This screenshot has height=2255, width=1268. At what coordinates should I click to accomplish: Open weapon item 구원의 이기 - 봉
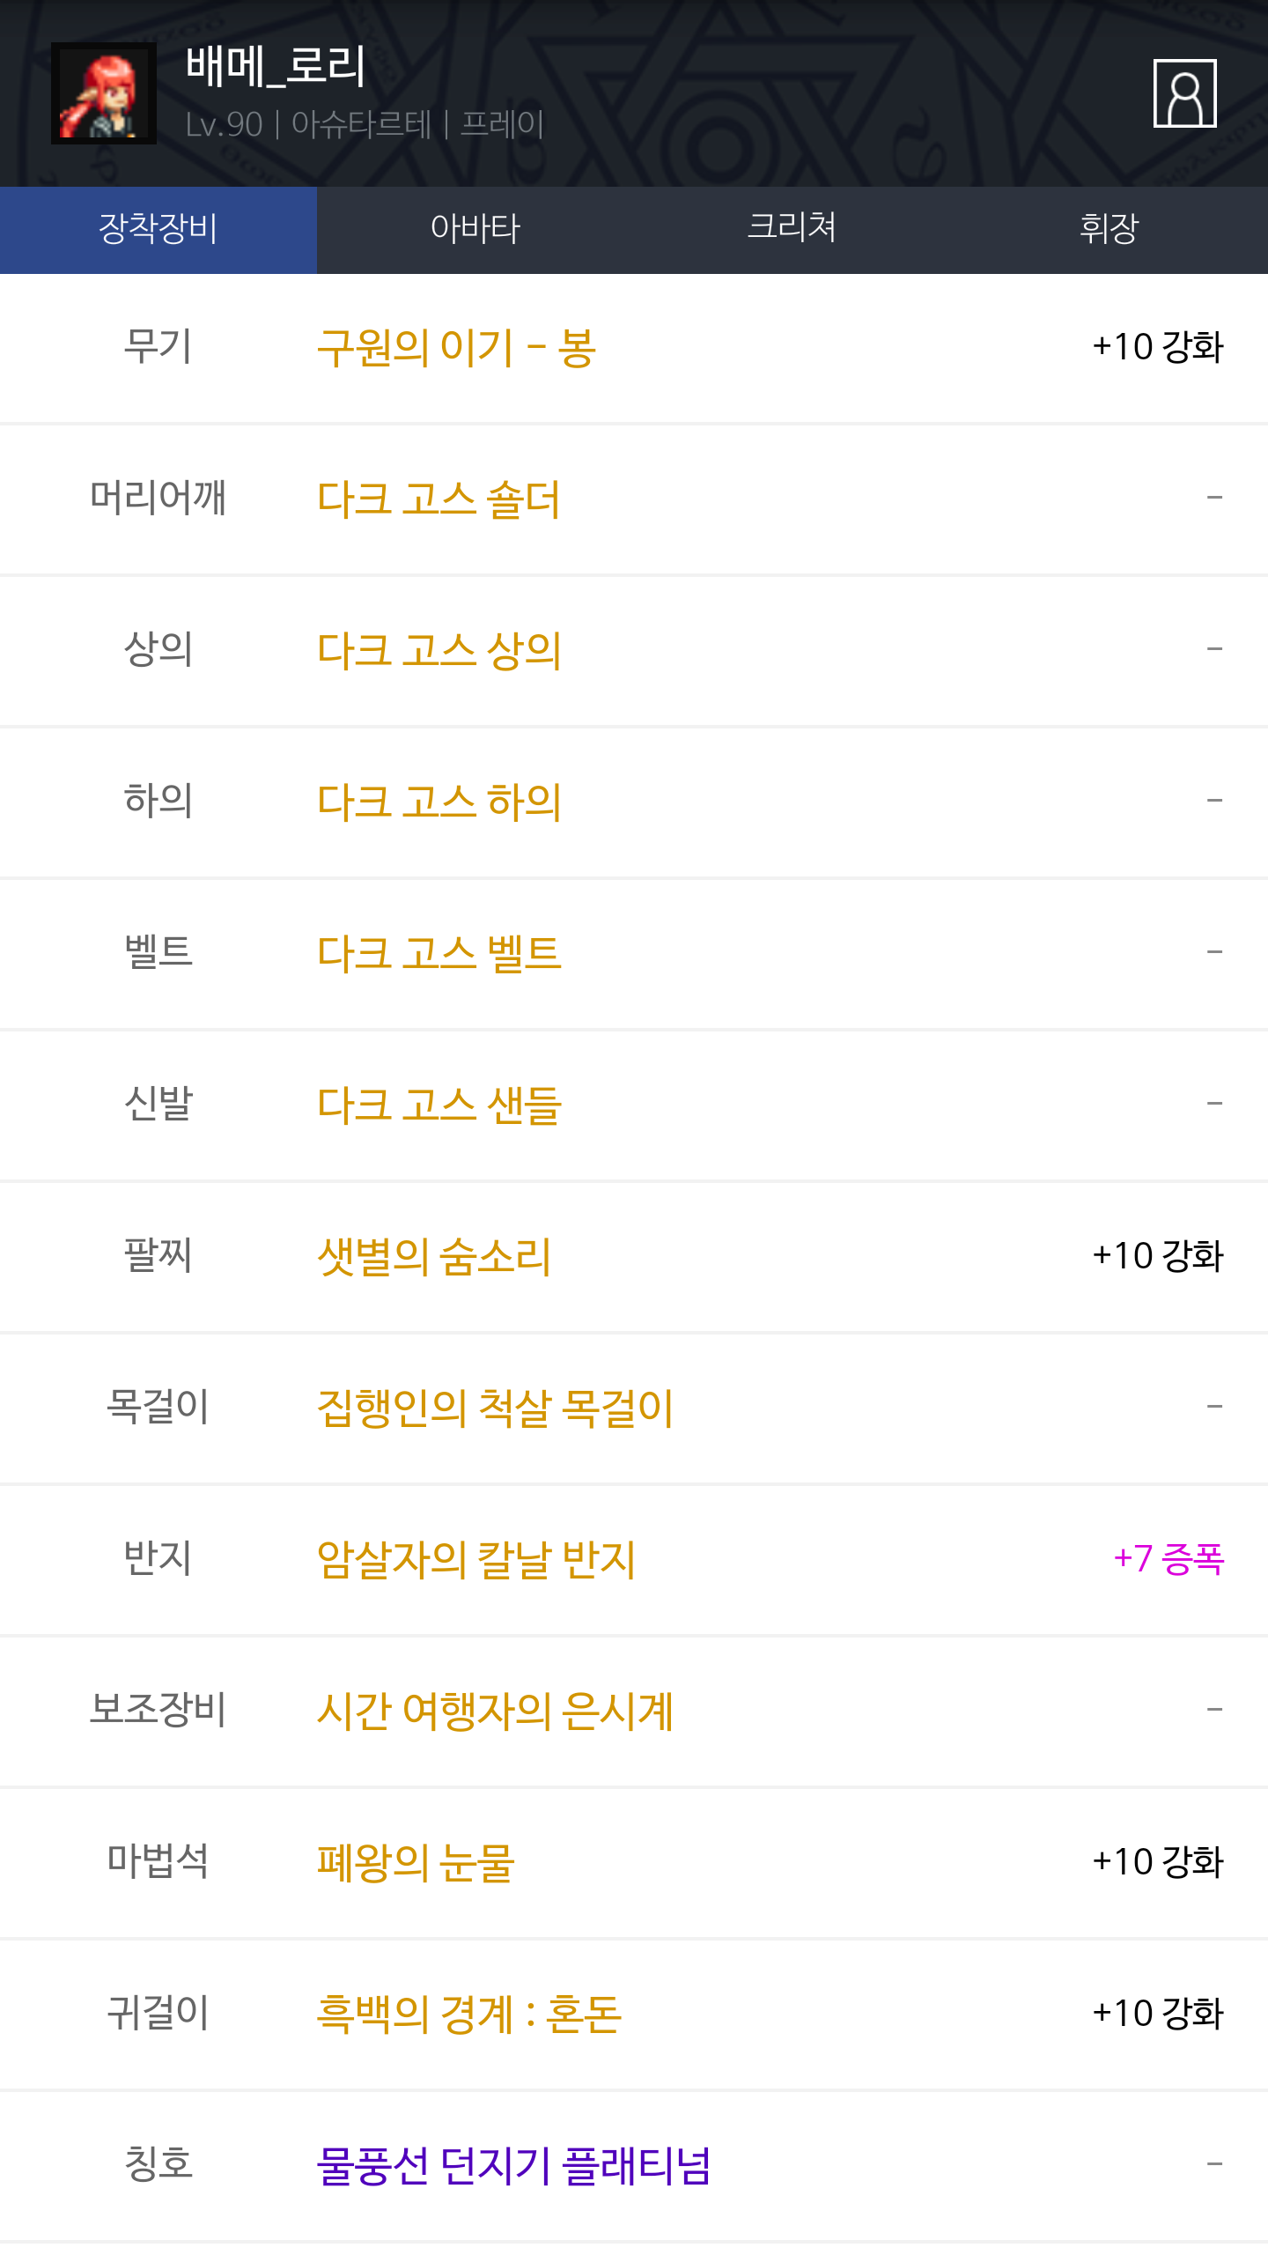[x=457, y=348]
